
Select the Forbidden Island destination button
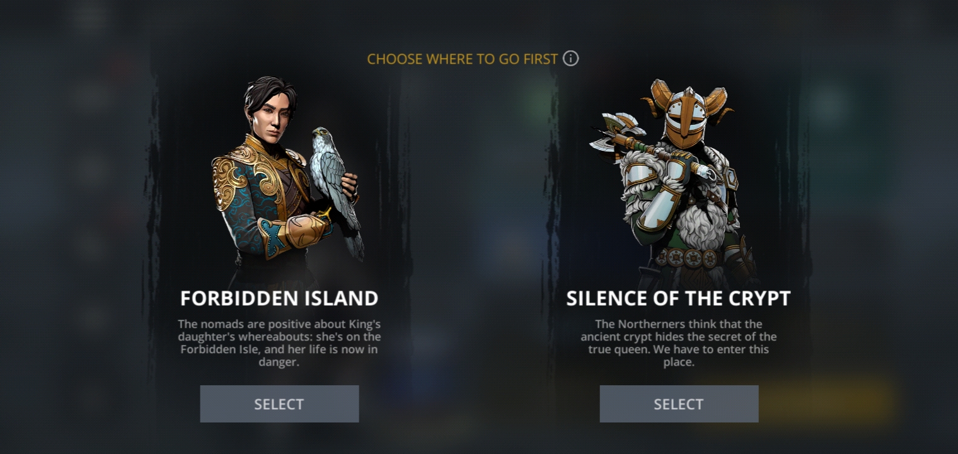coord(279,404)
